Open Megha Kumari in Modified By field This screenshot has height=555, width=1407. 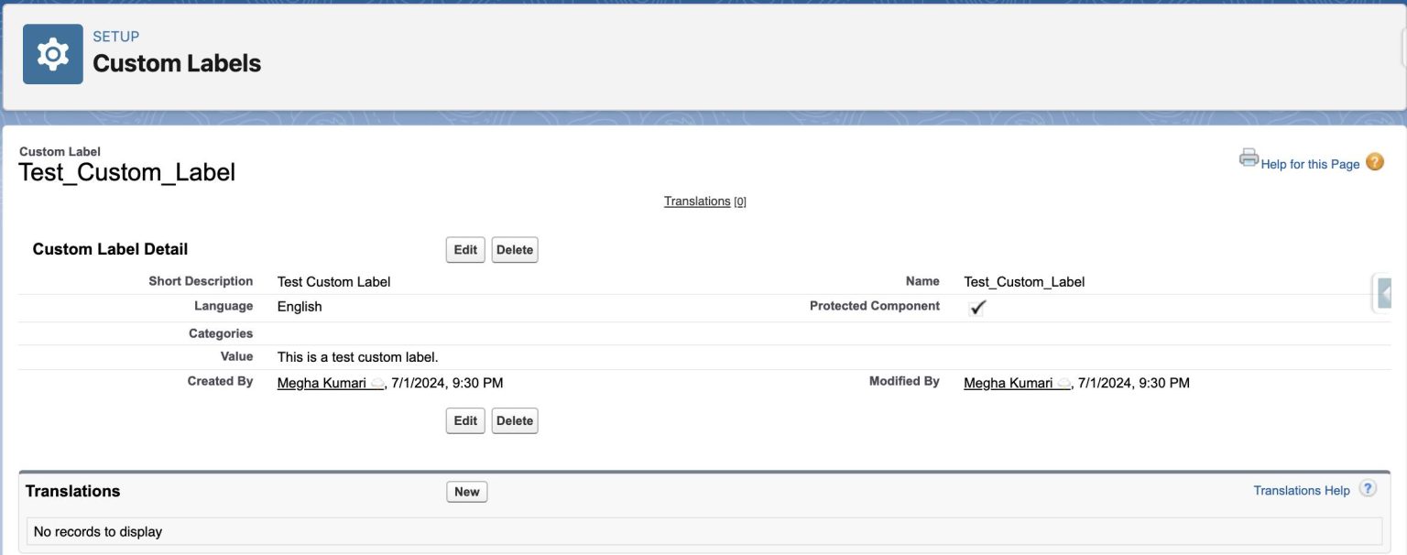coord(1009,383)
